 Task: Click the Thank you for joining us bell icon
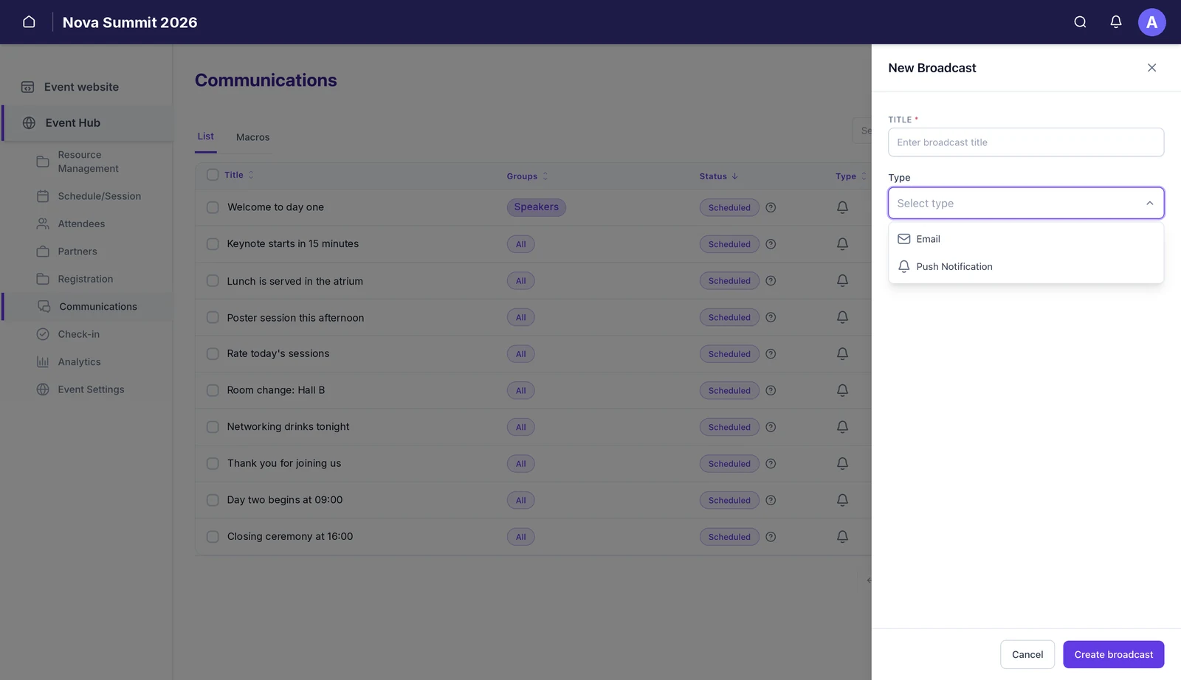click(842, 464)
